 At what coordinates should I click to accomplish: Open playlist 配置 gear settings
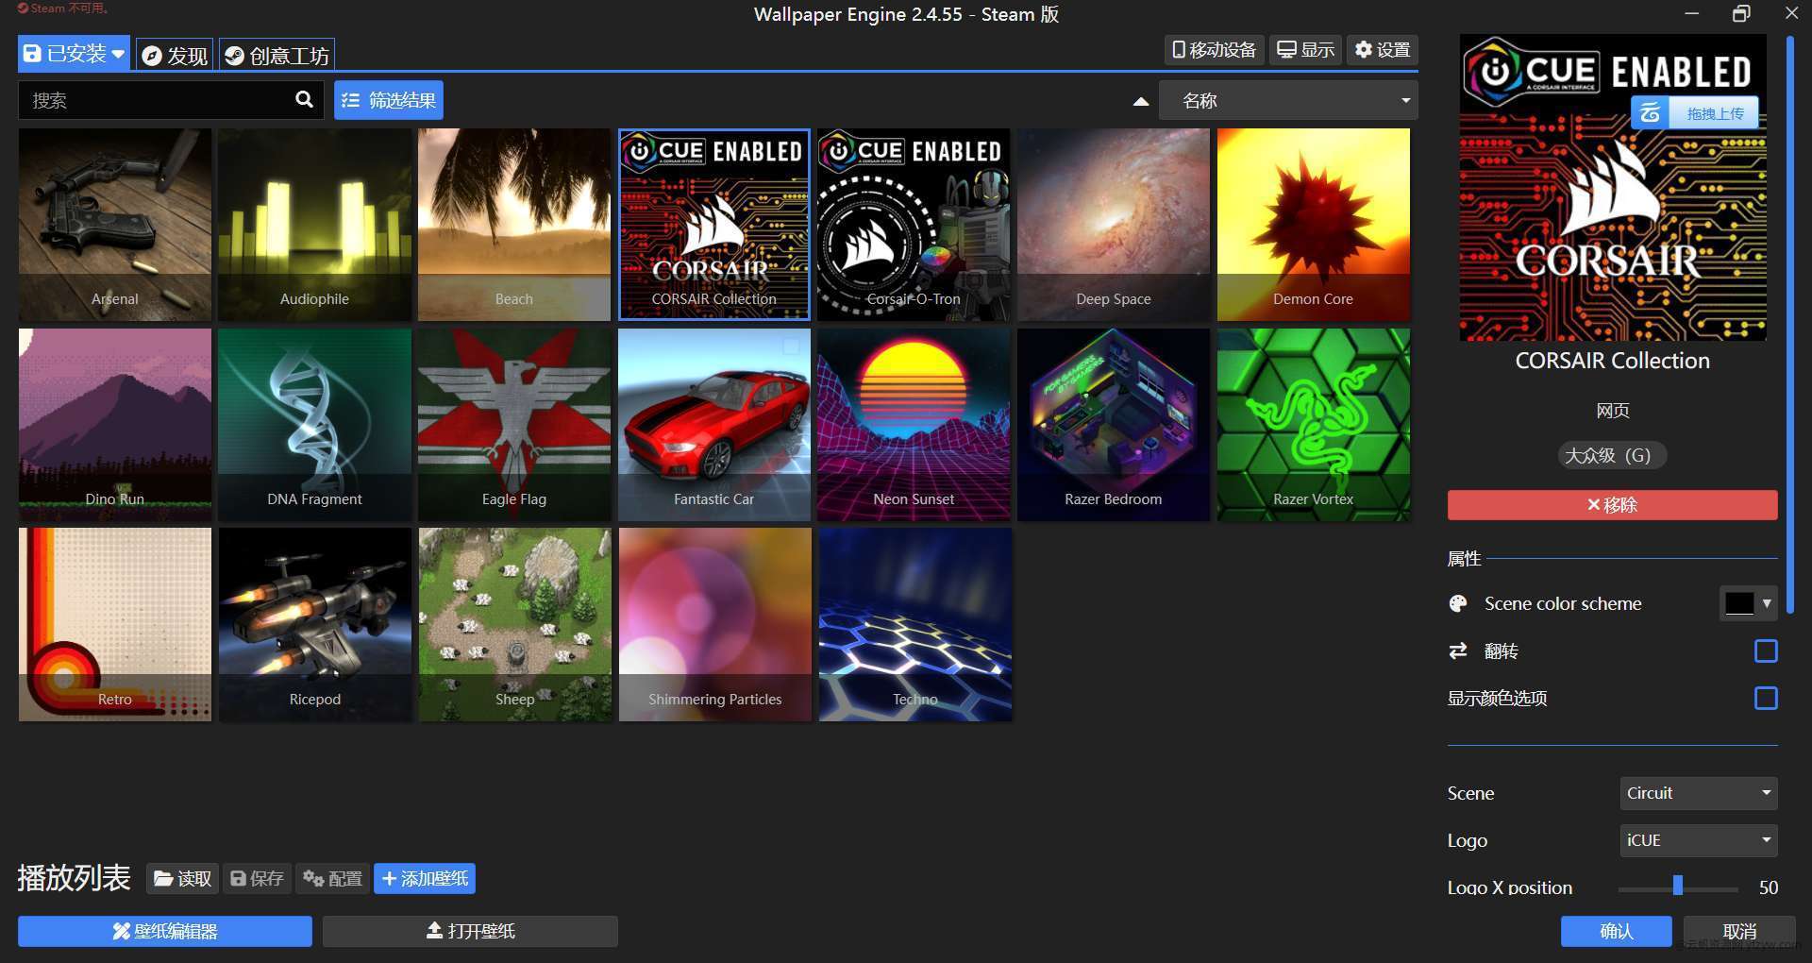pos(332,879)
